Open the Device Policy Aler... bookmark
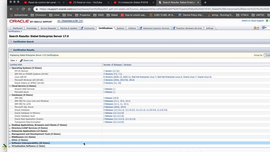The image size is (270, 152). [x=191, y=15]
